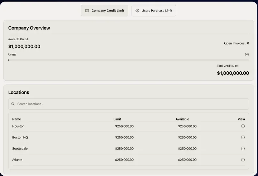Focus the Search locations field

coord(129,104)
